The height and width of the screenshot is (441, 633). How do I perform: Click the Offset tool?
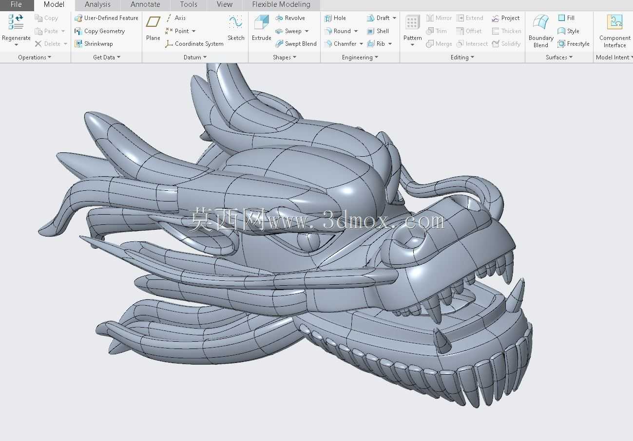pyautogui.click(x=469, y=31)
